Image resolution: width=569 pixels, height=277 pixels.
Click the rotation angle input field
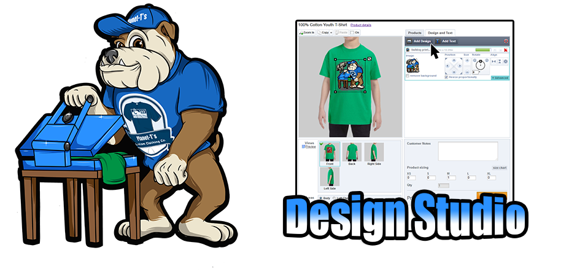point(475,72)
